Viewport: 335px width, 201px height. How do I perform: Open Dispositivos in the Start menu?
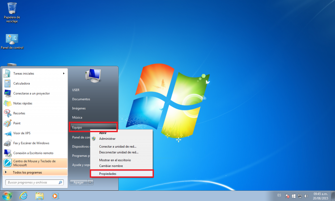80,146
